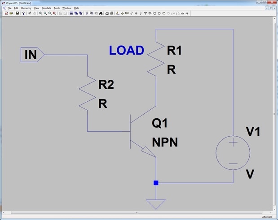Click the V value below V1 source
The image size is (278, 220).
(x=250, y=174)
